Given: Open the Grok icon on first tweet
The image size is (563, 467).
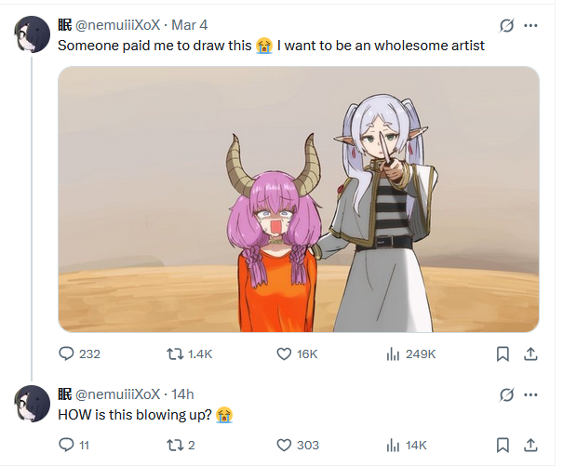Looking at the screenshot, I should 506,25.
